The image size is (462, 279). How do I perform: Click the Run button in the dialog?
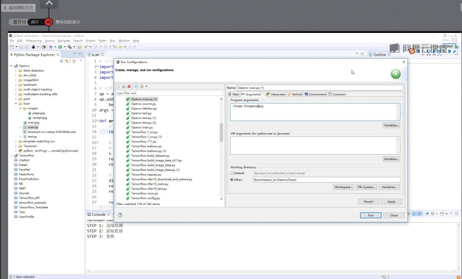click(x=371, y=215)
